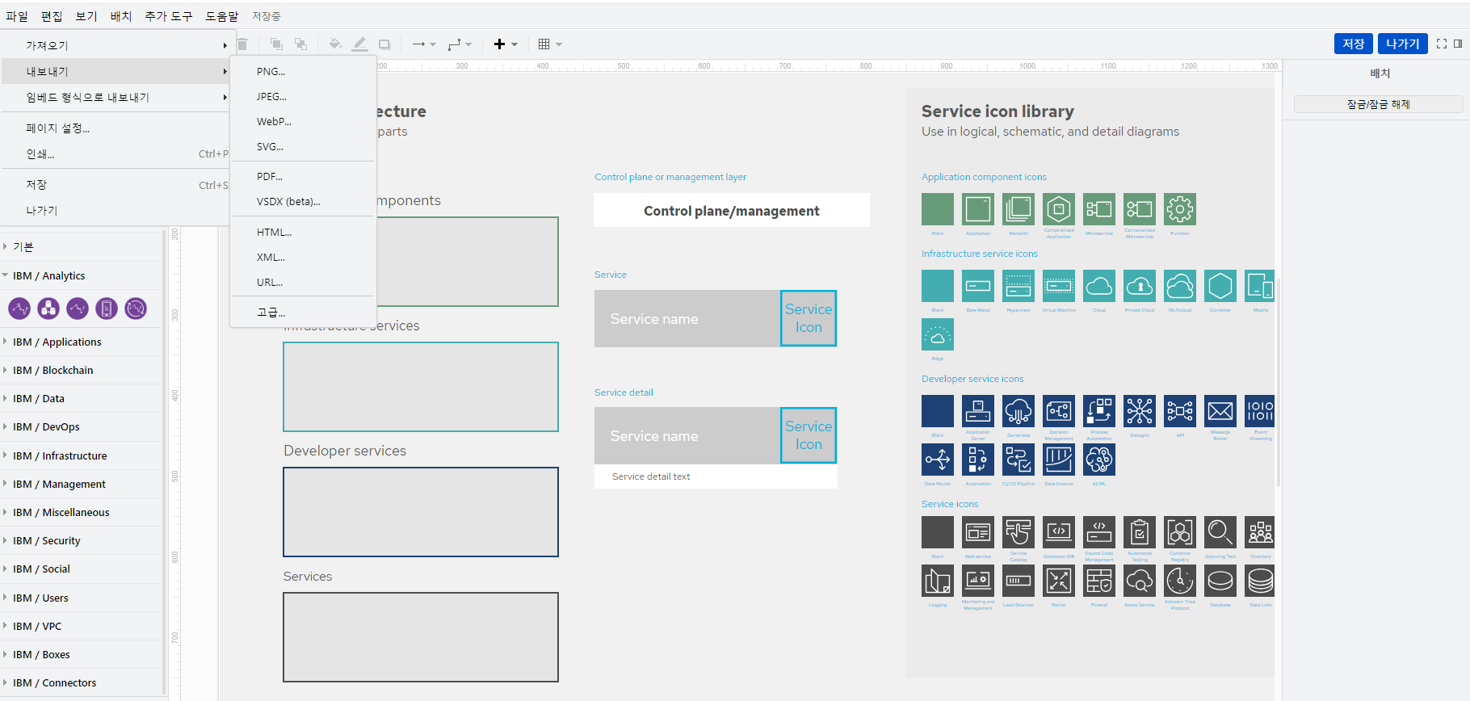This screenshot has width=1470, height=701.
Task: Open the waypoints style dropdown
Action: (x=460, y=44)
